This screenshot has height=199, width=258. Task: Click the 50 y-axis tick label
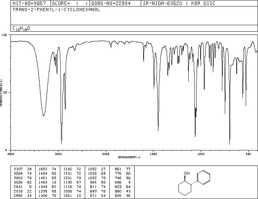(x=5, y=92)
